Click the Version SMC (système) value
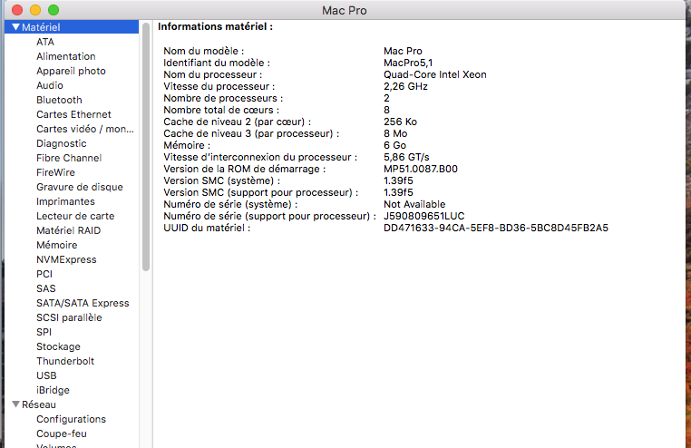 click(398, 181)
